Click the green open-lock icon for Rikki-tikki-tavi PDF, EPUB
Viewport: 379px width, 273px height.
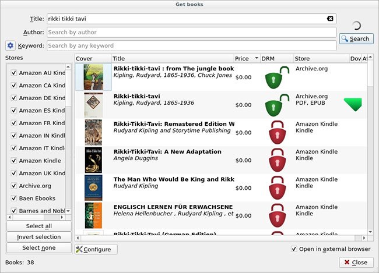[x=277, y=105]
